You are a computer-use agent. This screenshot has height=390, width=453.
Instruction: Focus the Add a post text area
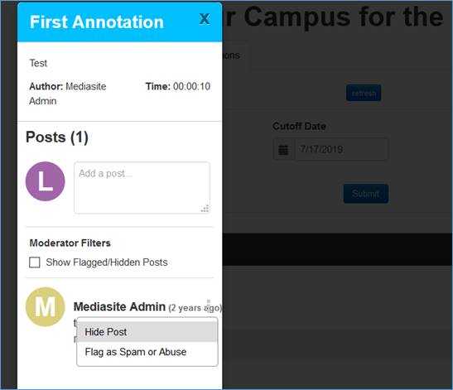142,188
